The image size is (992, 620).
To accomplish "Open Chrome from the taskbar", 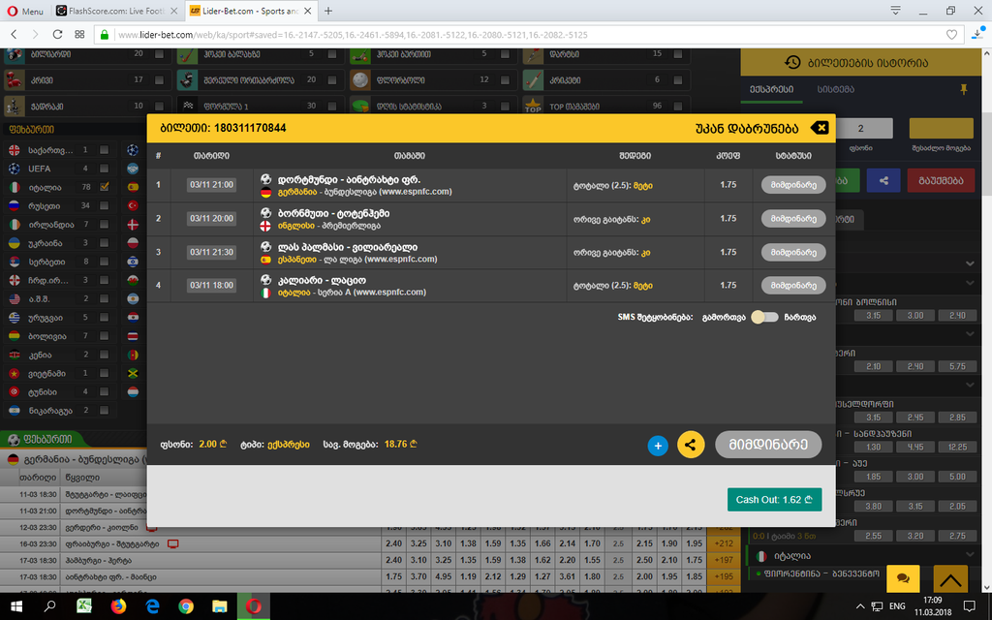I will (185, 606).
